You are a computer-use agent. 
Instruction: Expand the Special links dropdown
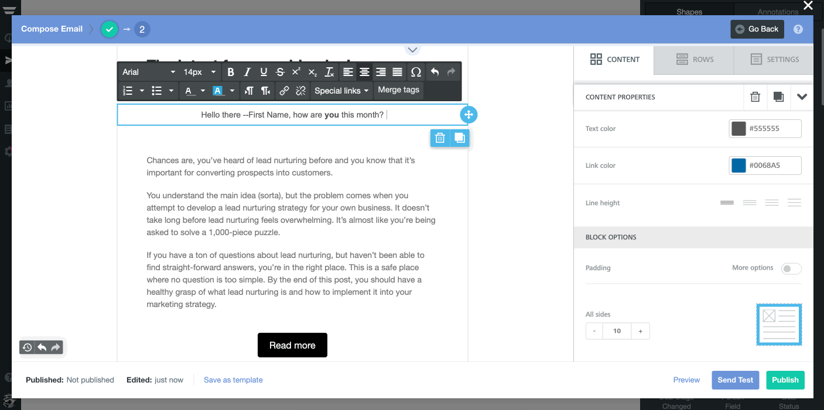[341, 91]
